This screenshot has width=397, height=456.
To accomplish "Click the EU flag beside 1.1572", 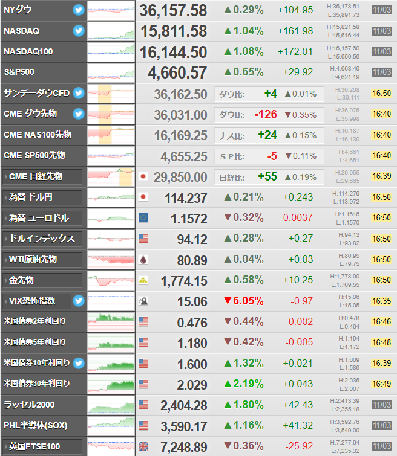I will tap(143, 218).
